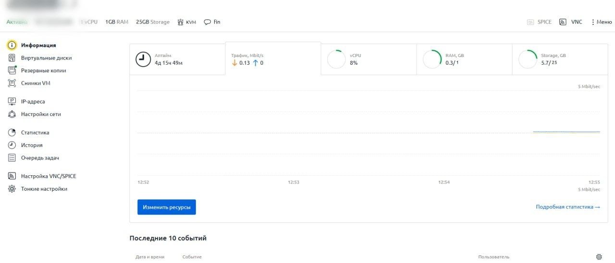The height and width of the screenshot is (263, 615).
Task: Open Настройка VNC/SPICE sidebar item
Action: pos(42,176)
